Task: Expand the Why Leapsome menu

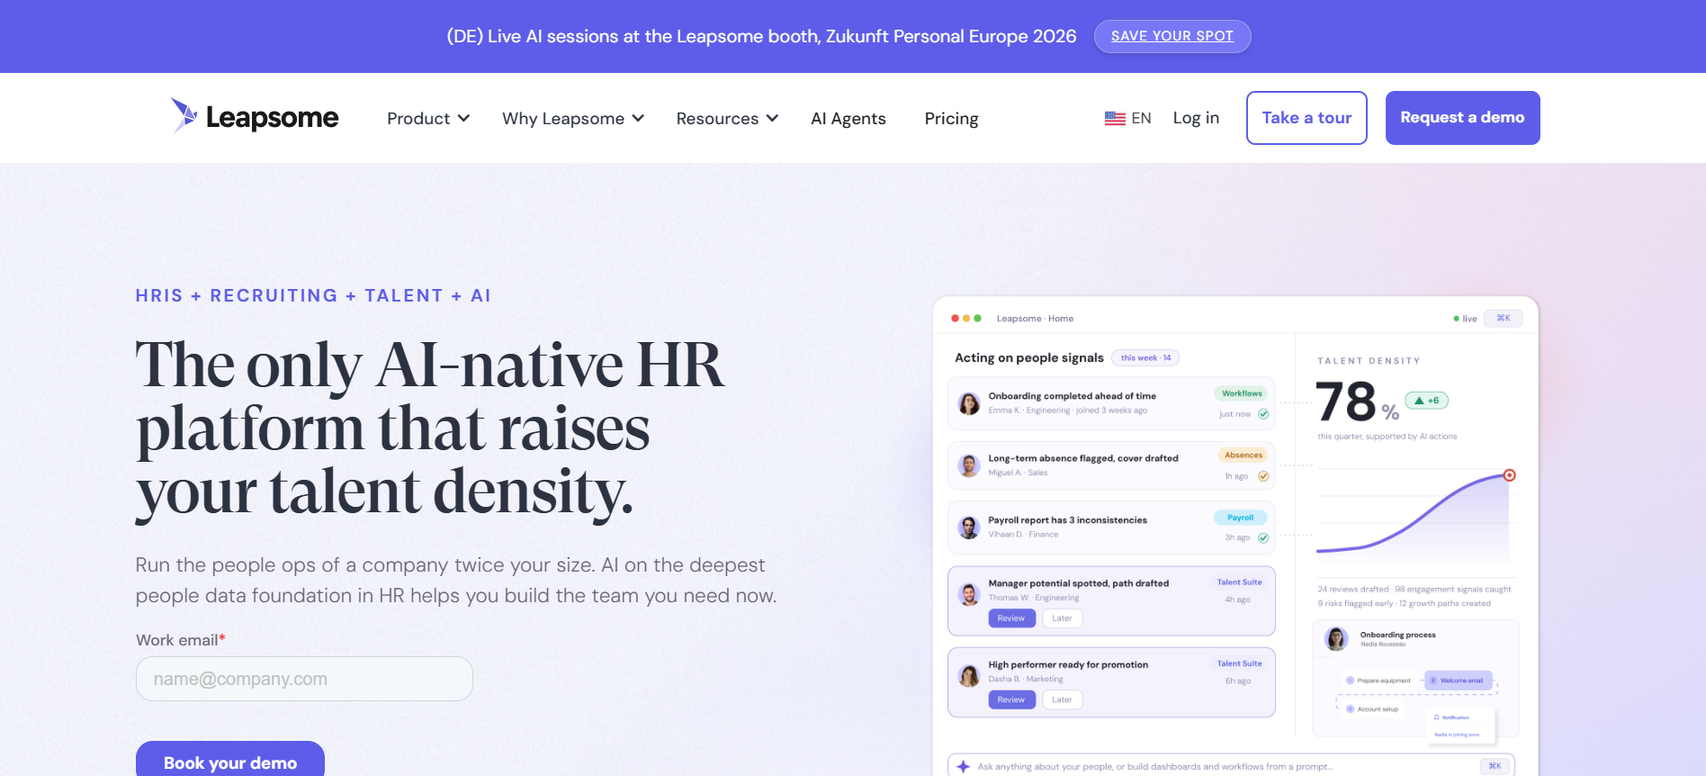Action: pyautogui.click(x=573, y=119)
